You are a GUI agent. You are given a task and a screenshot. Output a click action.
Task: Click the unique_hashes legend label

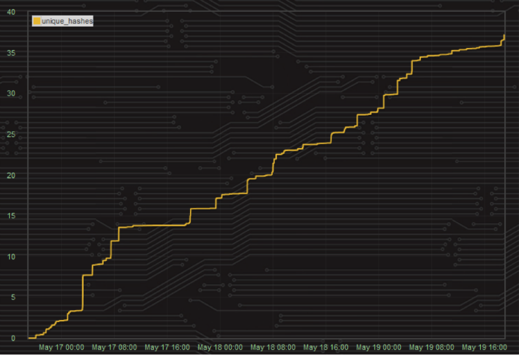coord(67,21)
